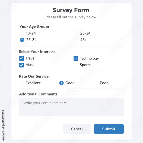Click the Excellent label text
Screen dimensions: 143x143
(x=33, y=83)
